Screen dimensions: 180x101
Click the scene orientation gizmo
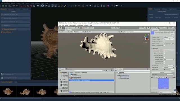coord(146,37)
